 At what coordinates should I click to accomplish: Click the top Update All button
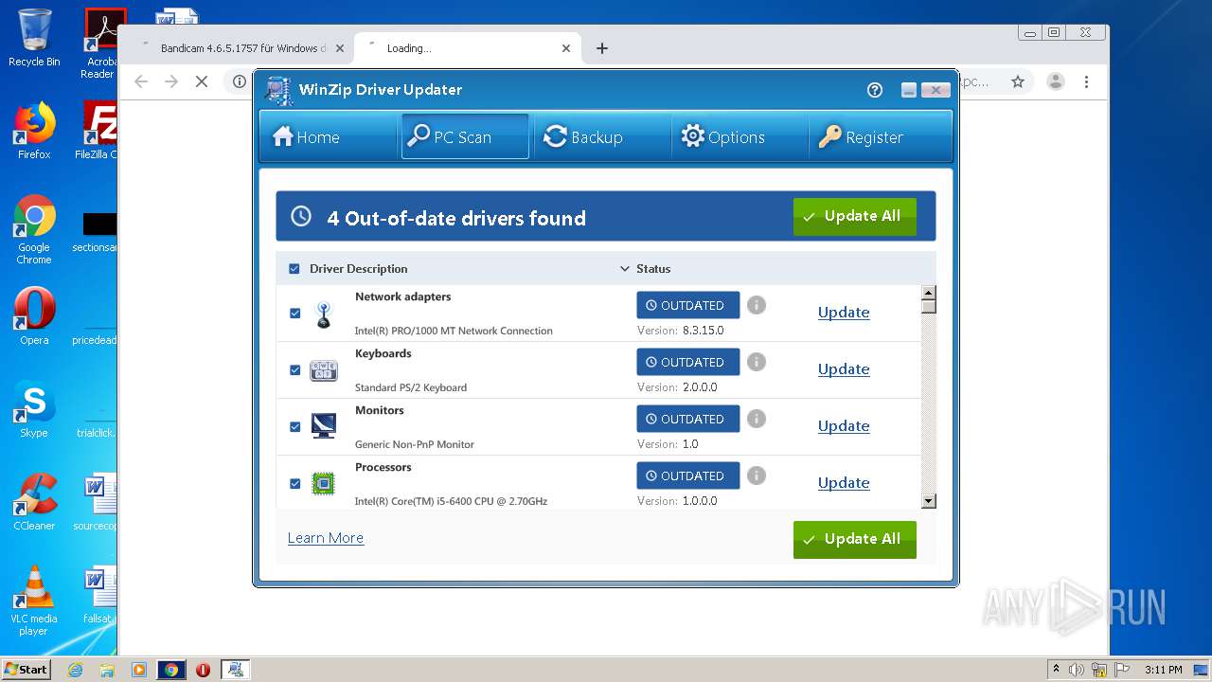(x=854, y=216)
